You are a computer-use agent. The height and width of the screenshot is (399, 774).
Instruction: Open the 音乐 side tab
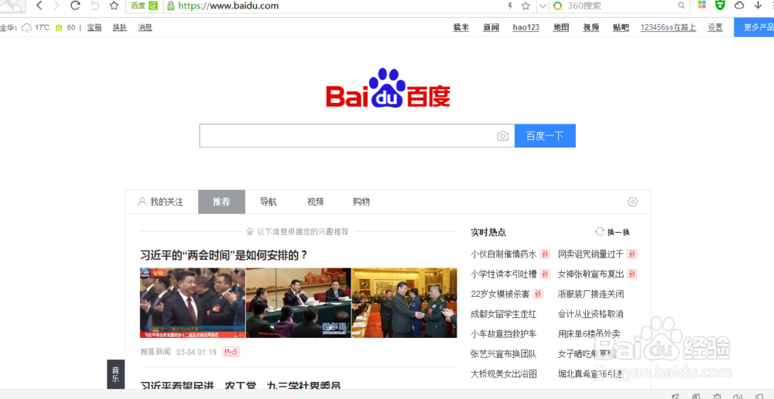click(115, 375)
